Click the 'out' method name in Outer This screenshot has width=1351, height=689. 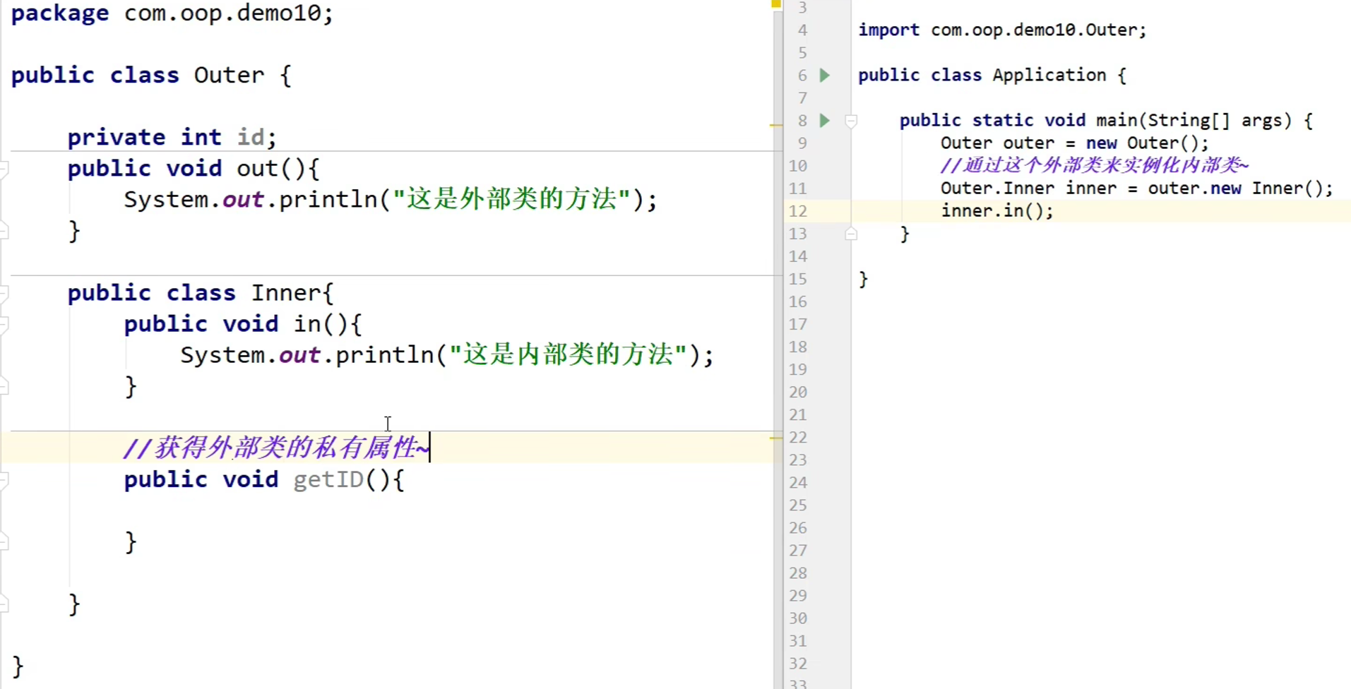(x=257, y=168)
